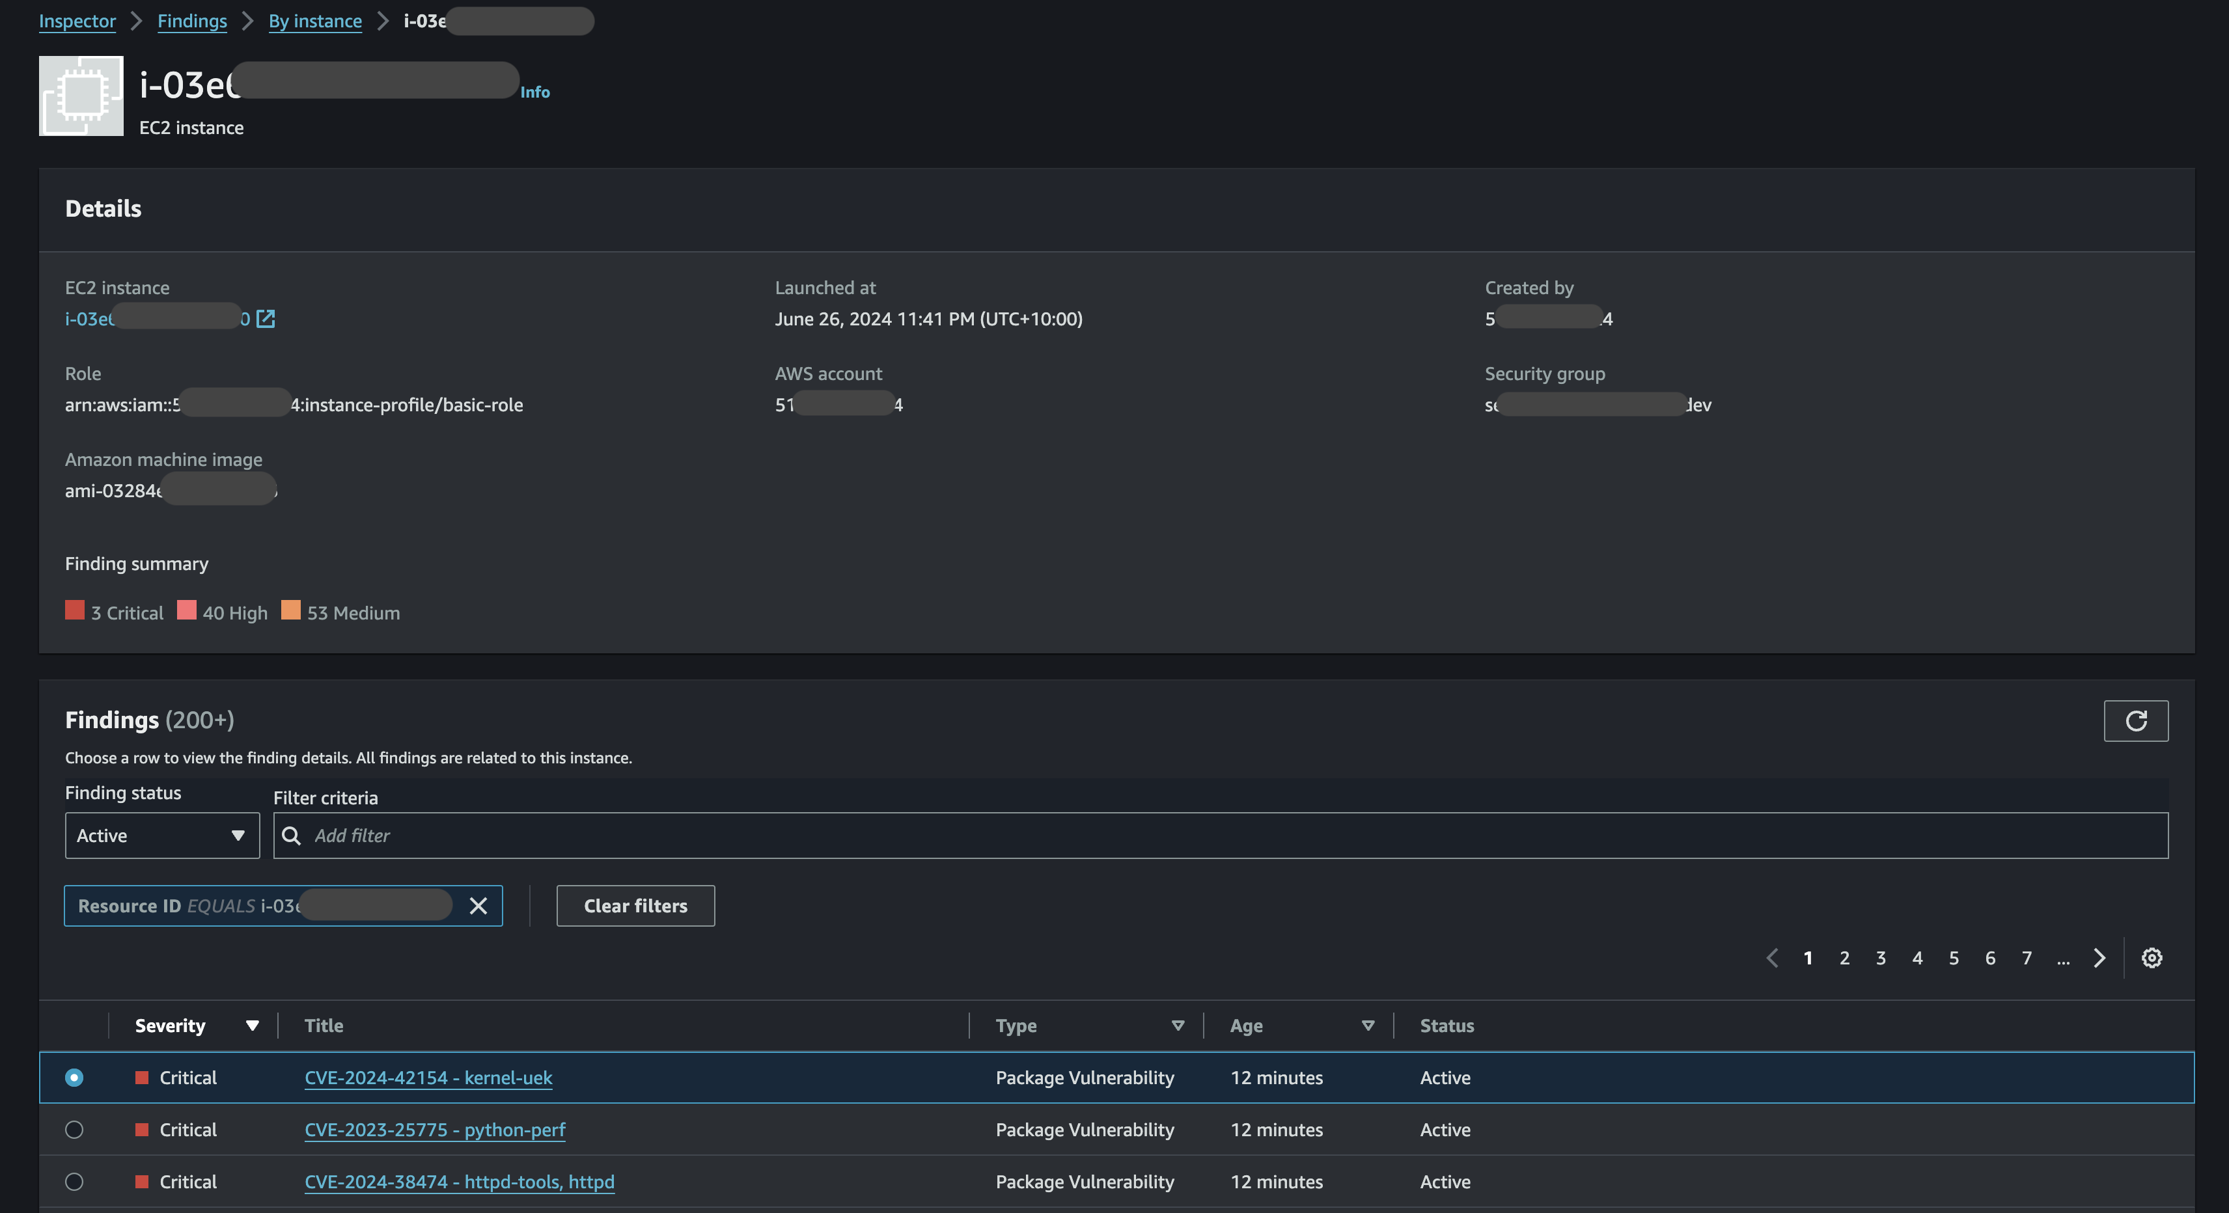2229x1213 pixels.
Task: Select the CVE-2024-38474 finding row
Action: (74, 1182)
